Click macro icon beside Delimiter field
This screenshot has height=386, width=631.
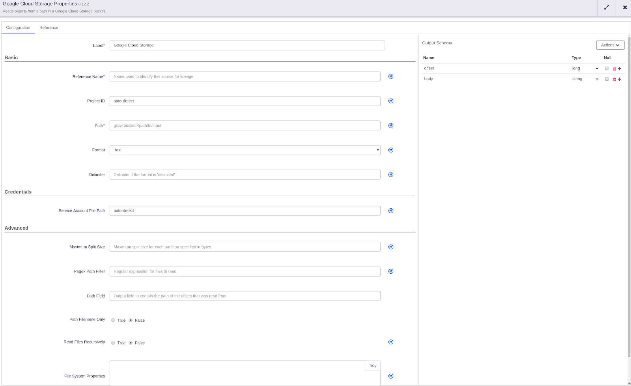[x=391, y=174]
